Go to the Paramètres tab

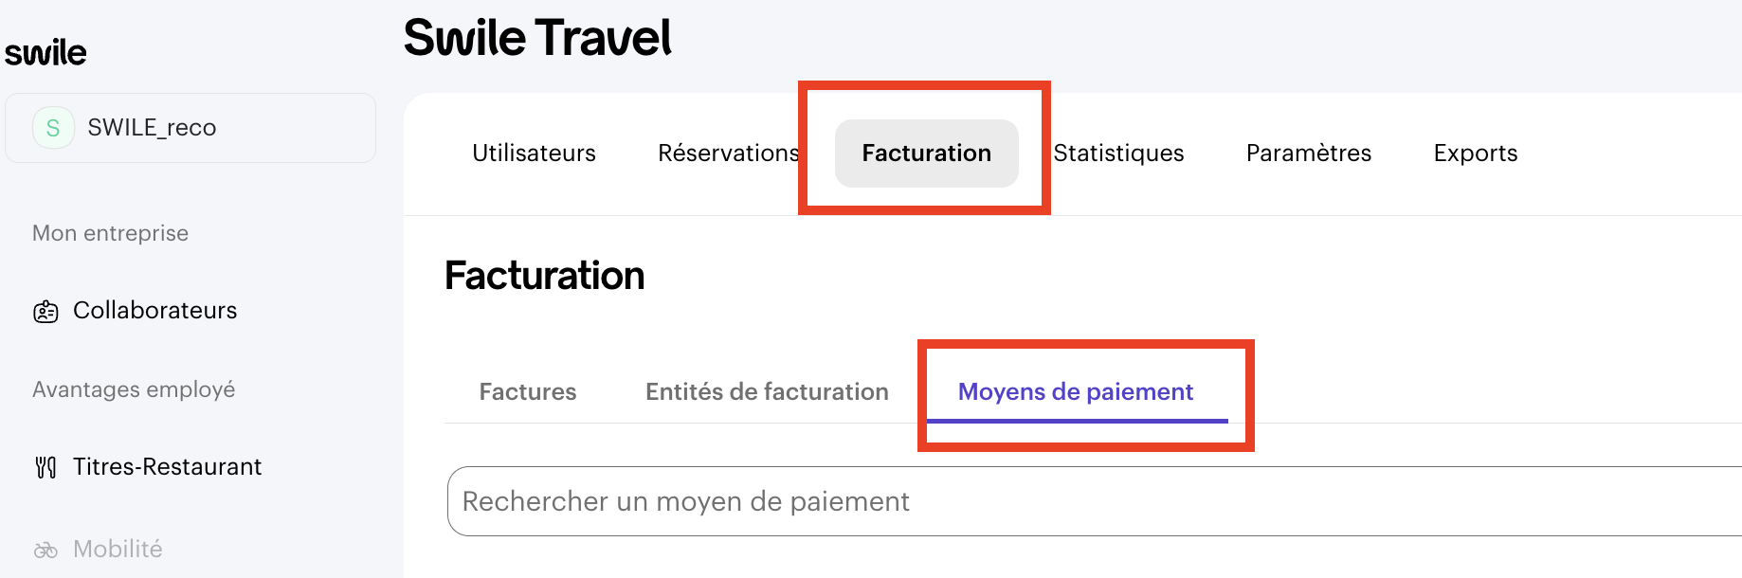pos(1308,154)
